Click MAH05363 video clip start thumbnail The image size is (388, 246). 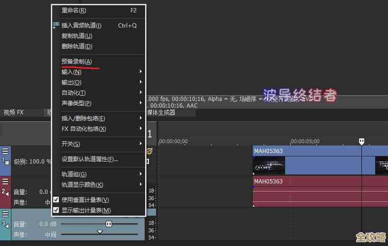[269, 165]
